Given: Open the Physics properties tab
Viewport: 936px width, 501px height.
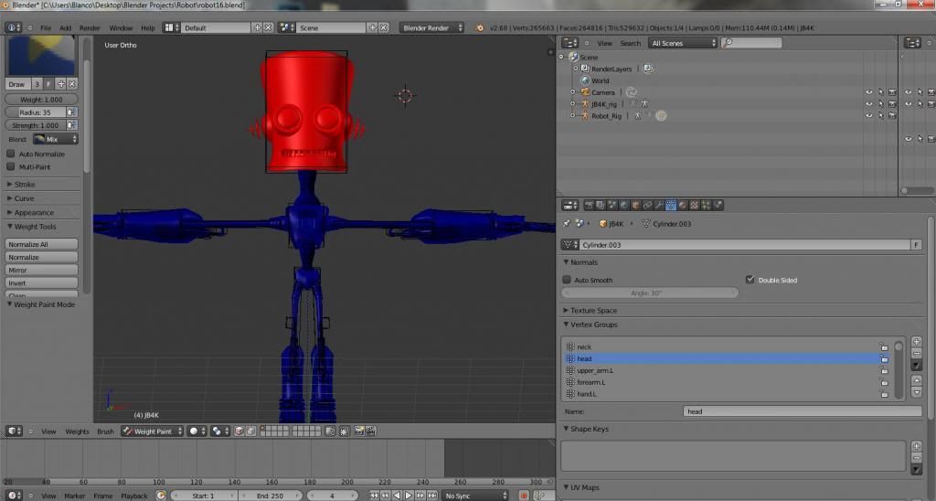Looking at the screenshot, I should 718,206.
